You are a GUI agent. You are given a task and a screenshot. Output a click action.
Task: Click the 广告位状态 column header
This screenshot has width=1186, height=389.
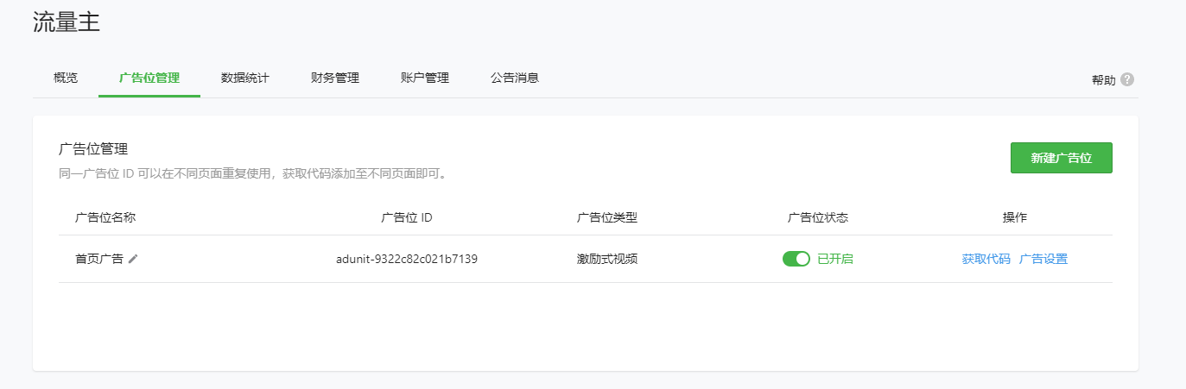[818, 217]
